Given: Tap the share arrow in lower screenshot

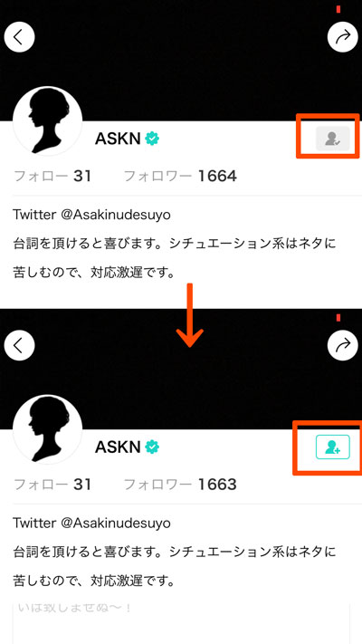Looking at the screenshot, I should coord(343,346).
